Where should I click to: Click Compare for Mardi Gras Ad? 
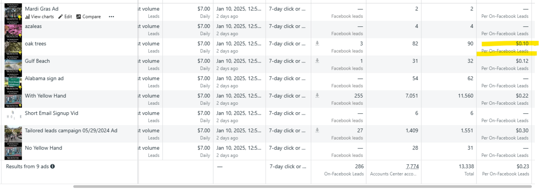(88, 17)
